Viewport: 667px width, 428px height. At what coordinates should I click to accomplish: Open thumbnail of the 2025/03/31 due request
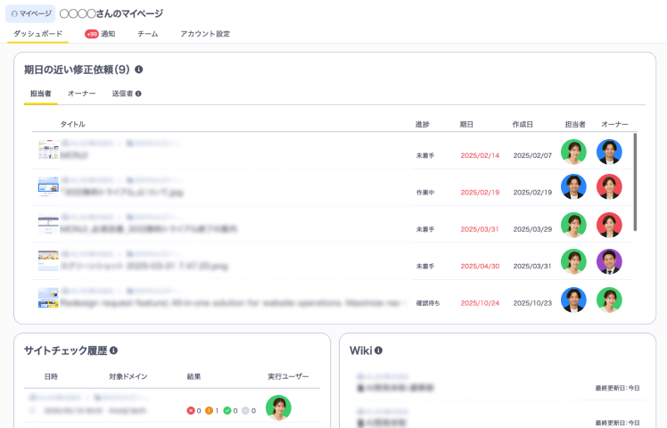[48, 224]
